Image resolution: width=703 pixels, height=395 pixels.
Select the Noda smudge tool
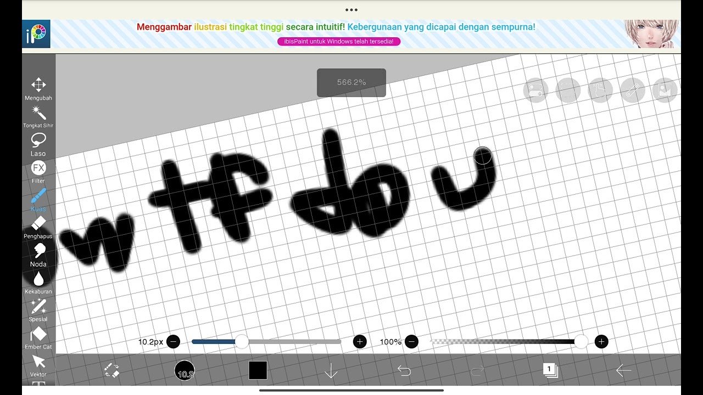pyautogui.click(x=38, y=255)
